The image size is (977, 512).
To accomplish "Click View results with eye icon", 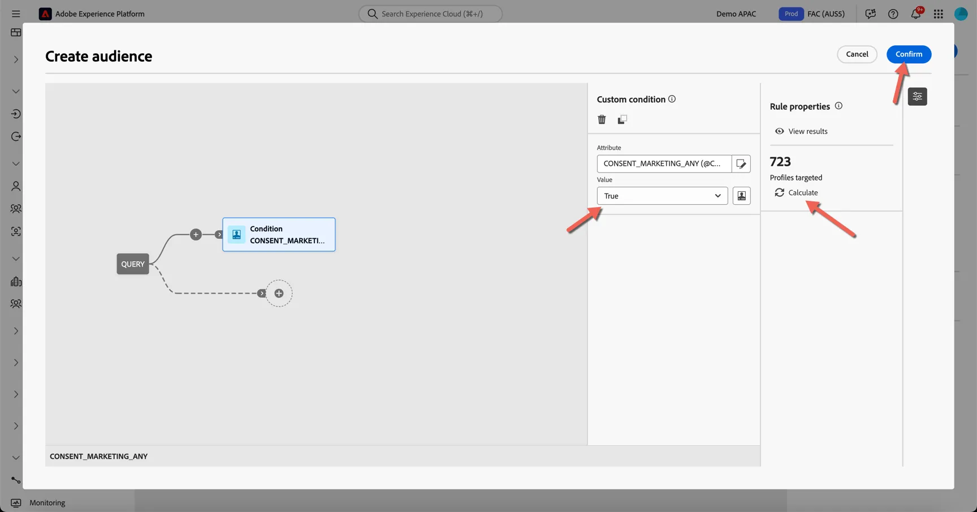I will [x=801, y=131].
